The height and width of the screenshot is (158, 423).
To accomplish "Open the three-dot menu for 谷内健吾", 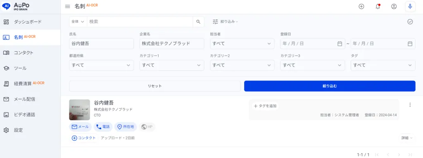I will pyautogui.click(x=410, y=105).
